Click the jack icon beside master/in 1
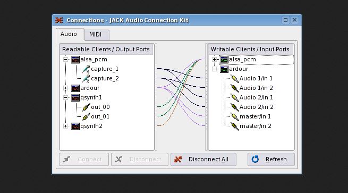 [x=235, y=117]
